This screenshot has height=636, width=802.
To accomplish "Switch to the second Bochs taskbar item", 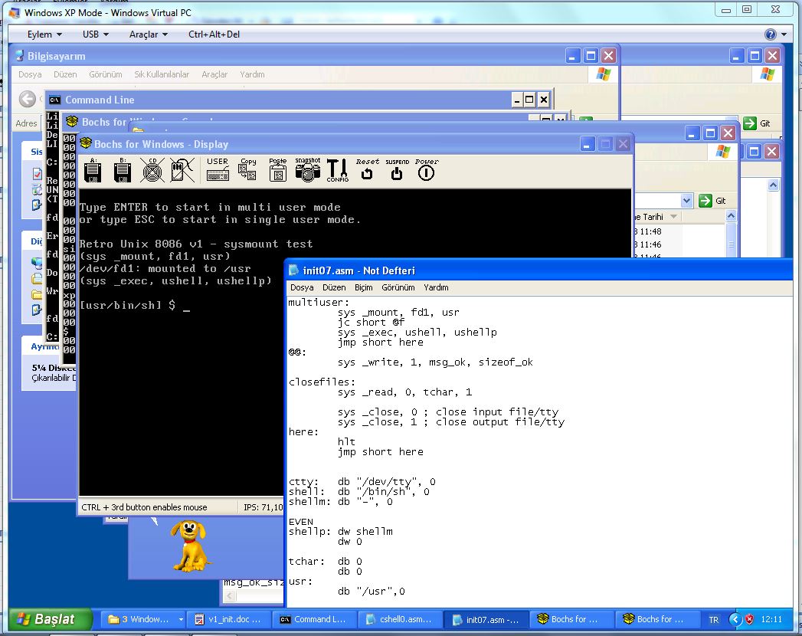I will click(x=656, y=619).
